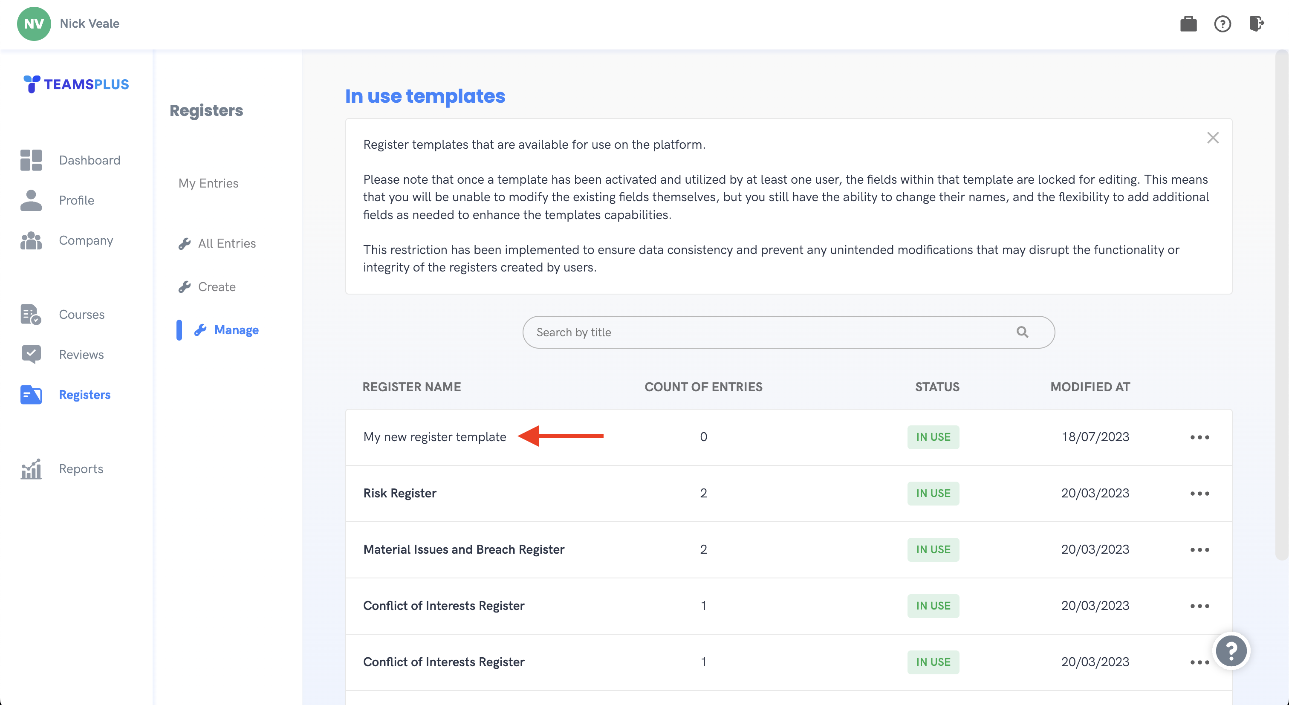Viewport: 1289px width, 705px height.
Task: Go to Create register page
Action: [216, 287]
